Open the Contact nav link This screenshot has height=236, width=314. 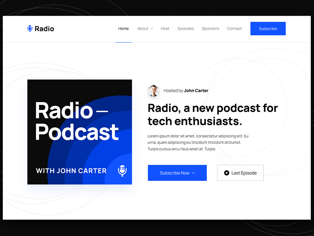234,28
